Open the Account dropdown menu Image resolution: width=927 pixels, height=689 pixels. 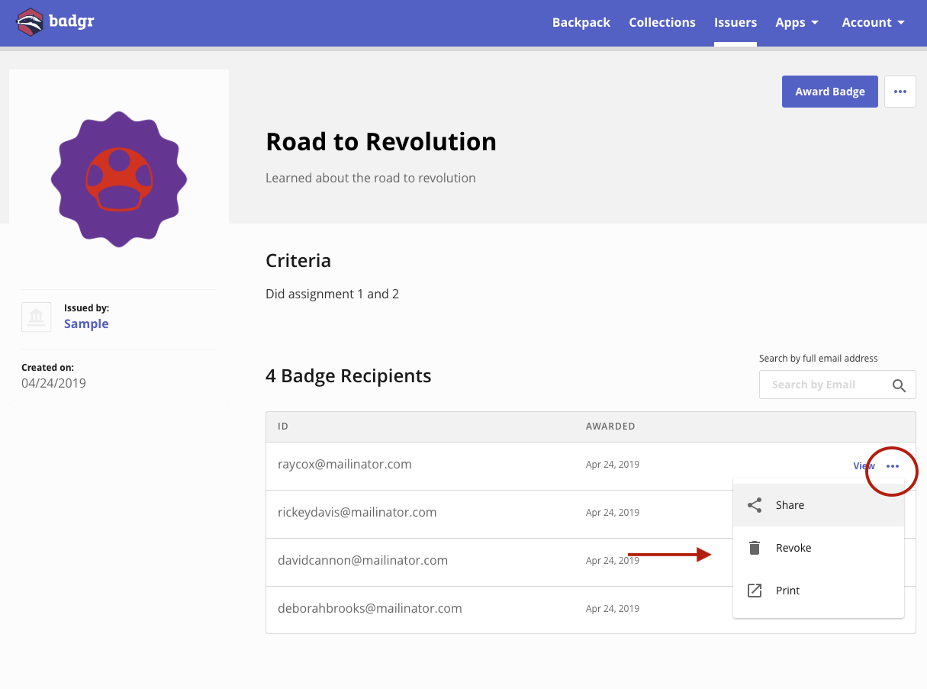click(873, 22)
